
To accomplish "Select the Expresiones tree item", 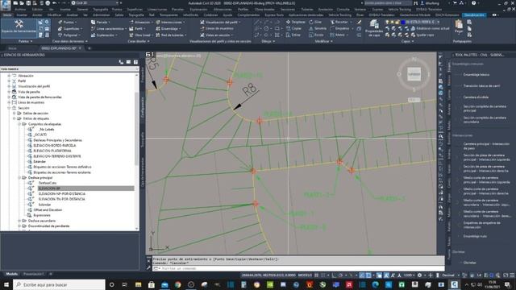I will tap(42, 215).
